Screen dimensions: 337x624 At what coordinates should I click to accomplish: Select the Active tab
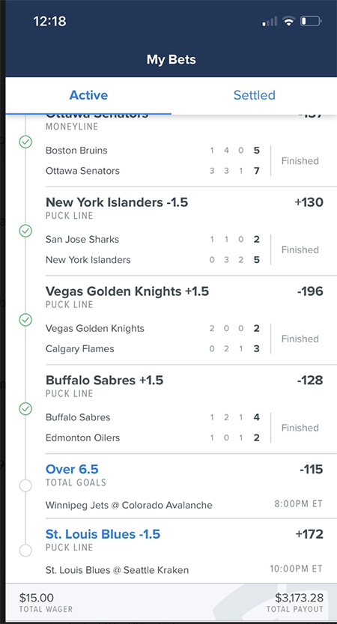pyautogui.click(x=88, y=95)
